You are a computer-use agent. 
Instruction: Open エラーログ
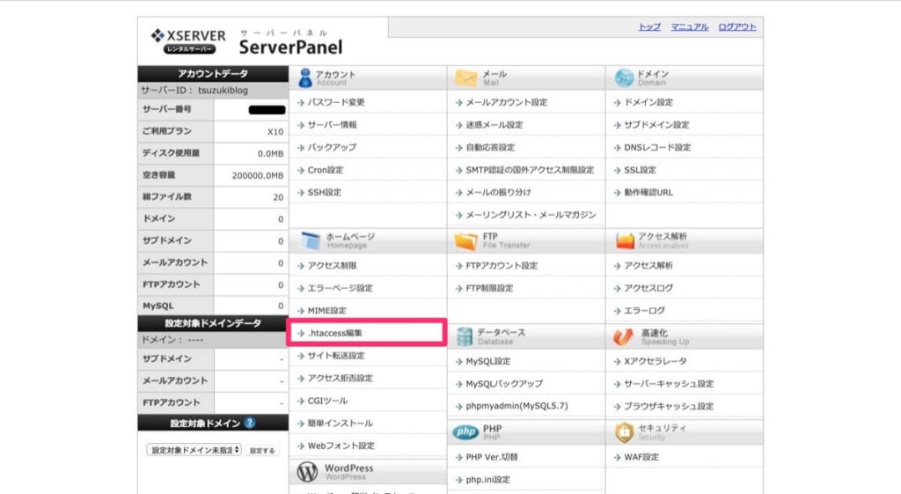point(644,310)
